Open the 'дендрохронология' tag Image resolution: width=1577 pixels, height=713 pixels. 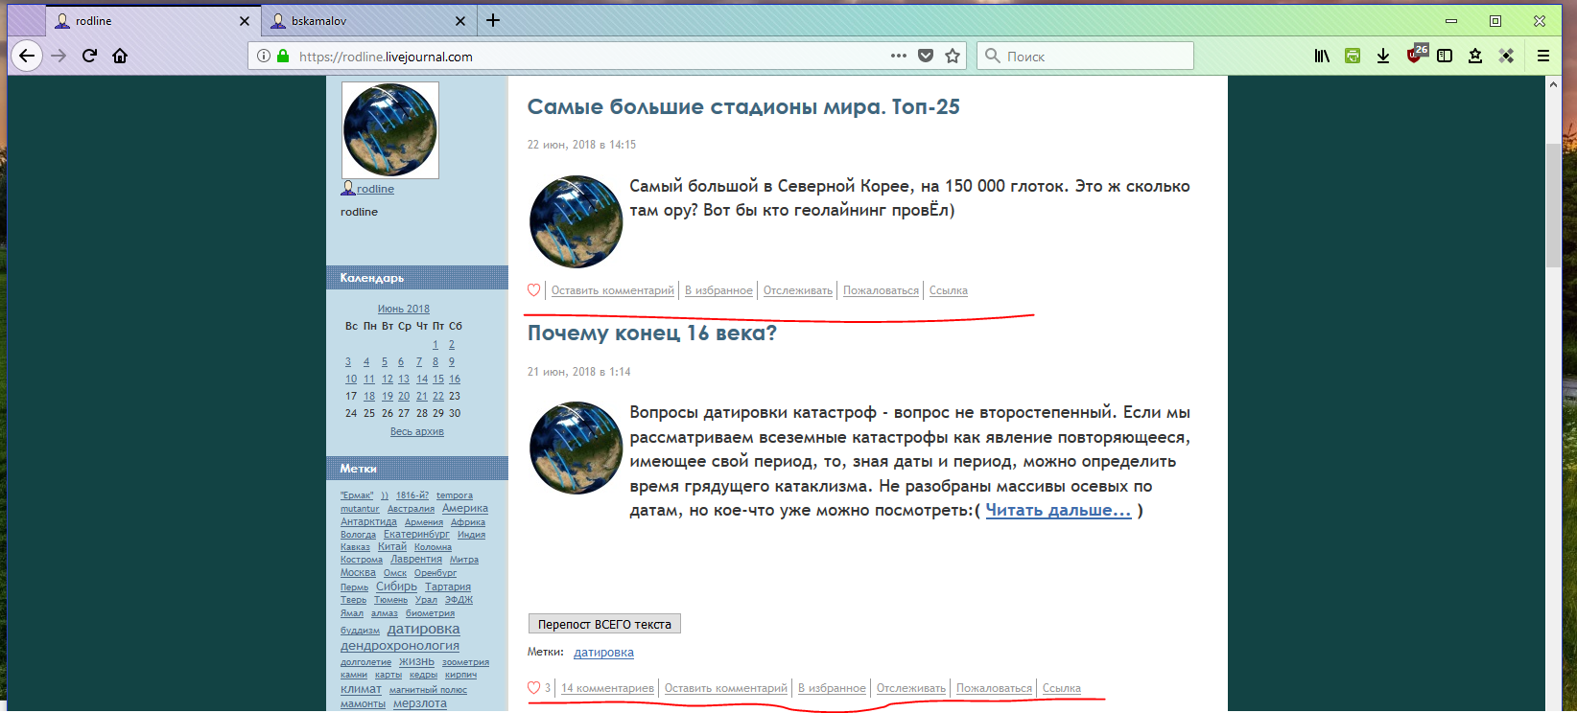(399, 646)
